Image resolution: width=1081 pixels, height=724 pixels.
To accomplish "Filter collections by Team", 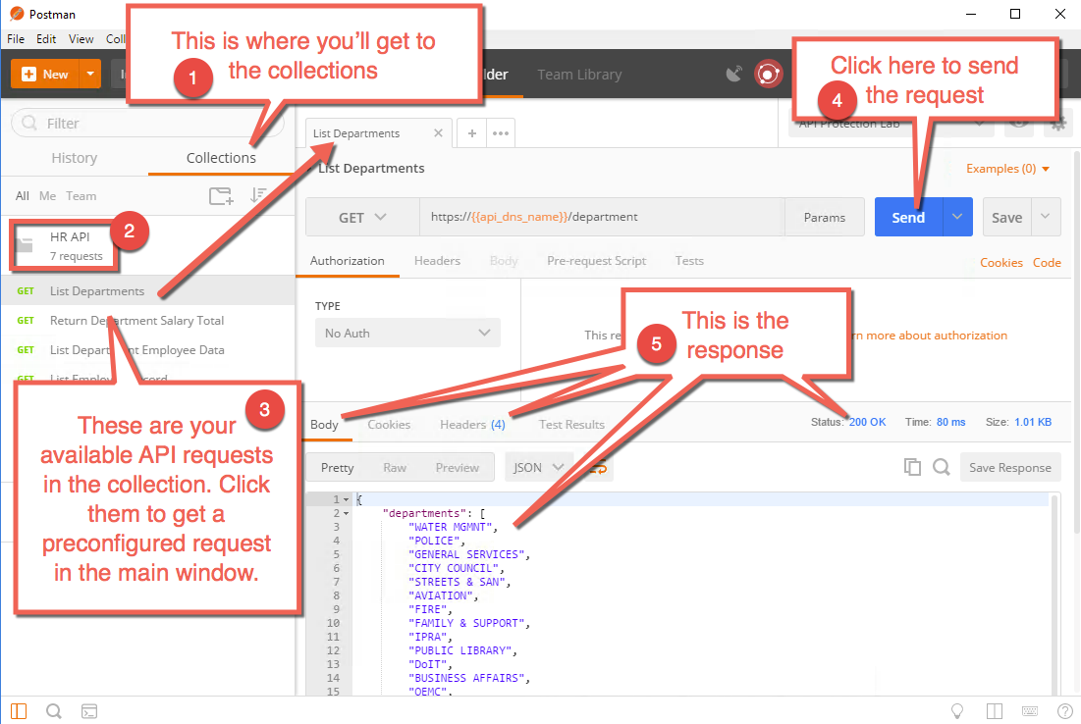I will pos(81,195).
